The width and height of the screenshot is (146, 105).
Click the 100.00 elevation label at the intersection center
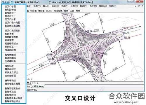point(83,45)
